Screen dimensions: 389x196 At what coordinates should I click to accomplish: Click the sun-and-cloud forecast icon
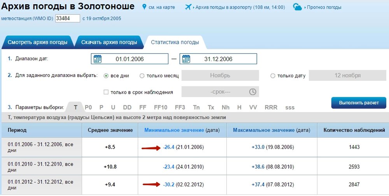click(x=297, y=7)
